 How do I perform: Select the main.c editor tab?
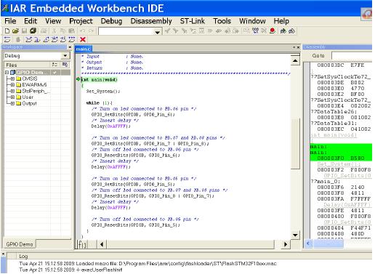point(83,49)
